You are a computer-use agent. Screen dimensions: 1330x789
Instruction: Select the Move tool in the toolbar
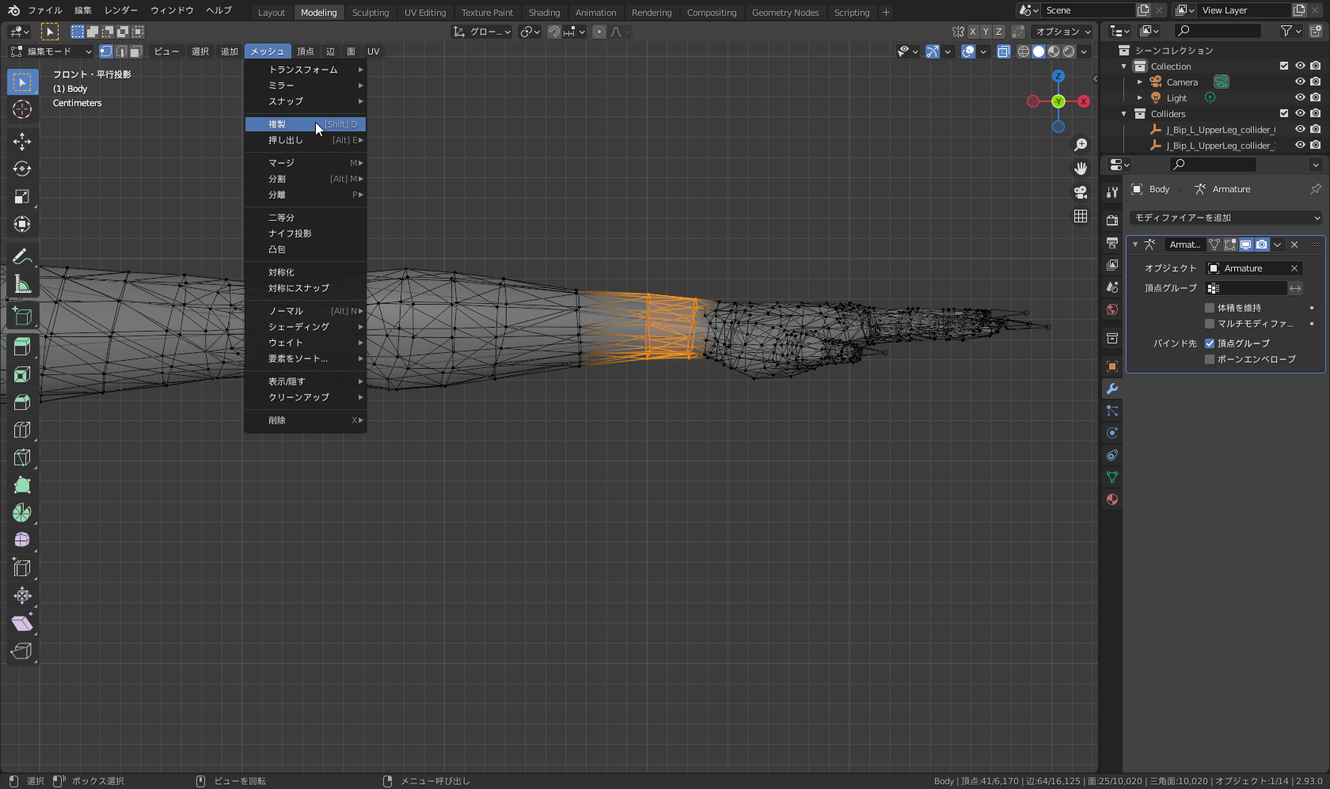22,142
